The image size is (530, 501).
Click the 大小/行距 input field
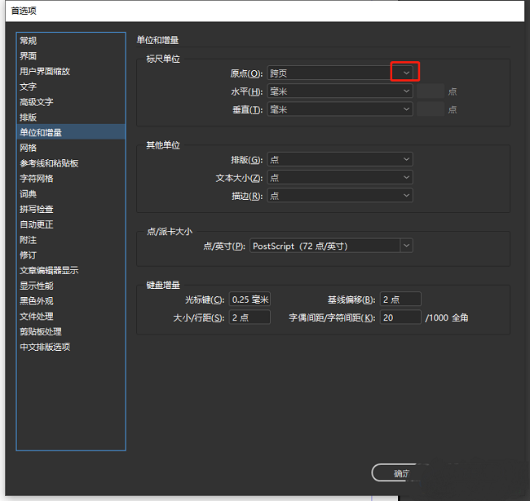point(250,317)
